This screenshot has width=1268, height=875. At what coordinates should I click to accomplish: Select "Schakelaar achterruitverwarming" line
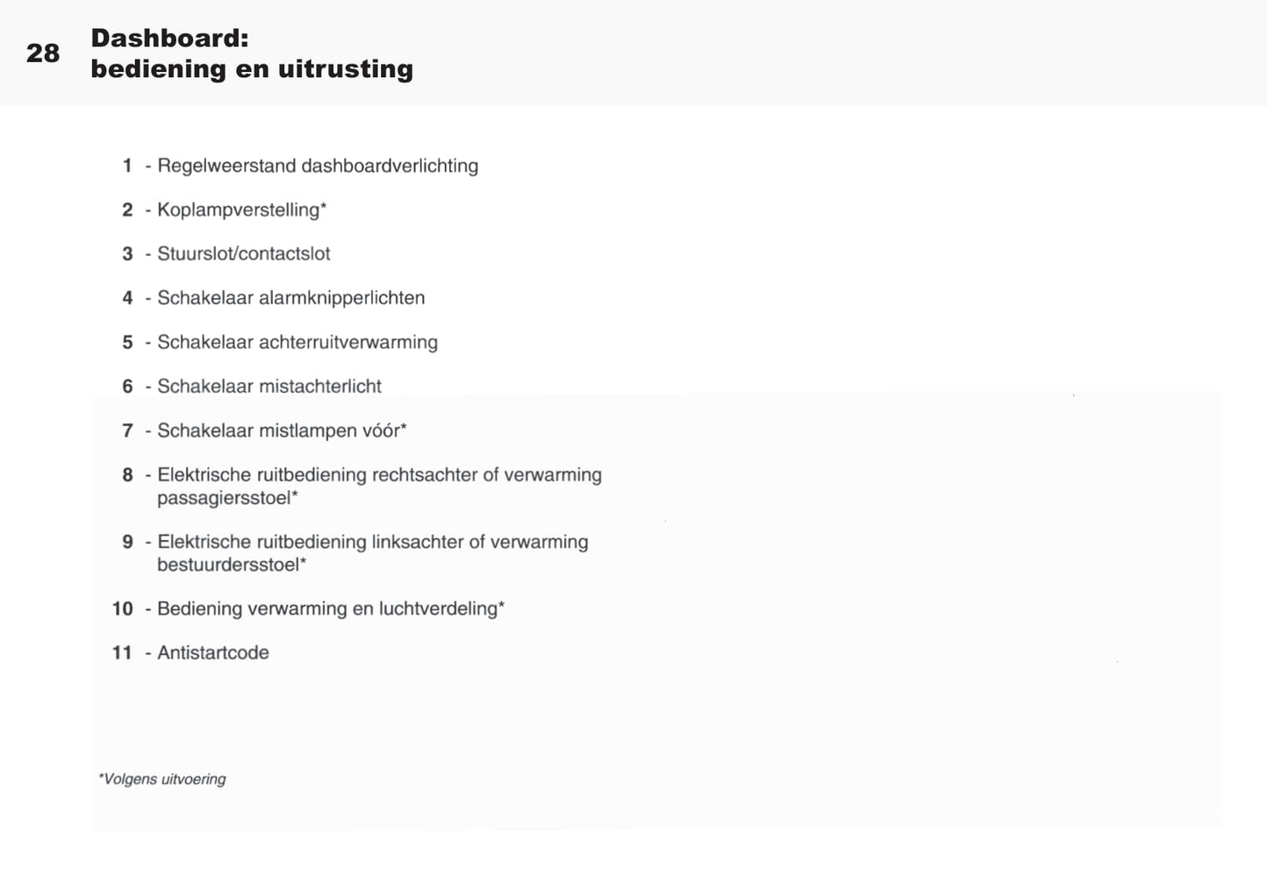297,342
